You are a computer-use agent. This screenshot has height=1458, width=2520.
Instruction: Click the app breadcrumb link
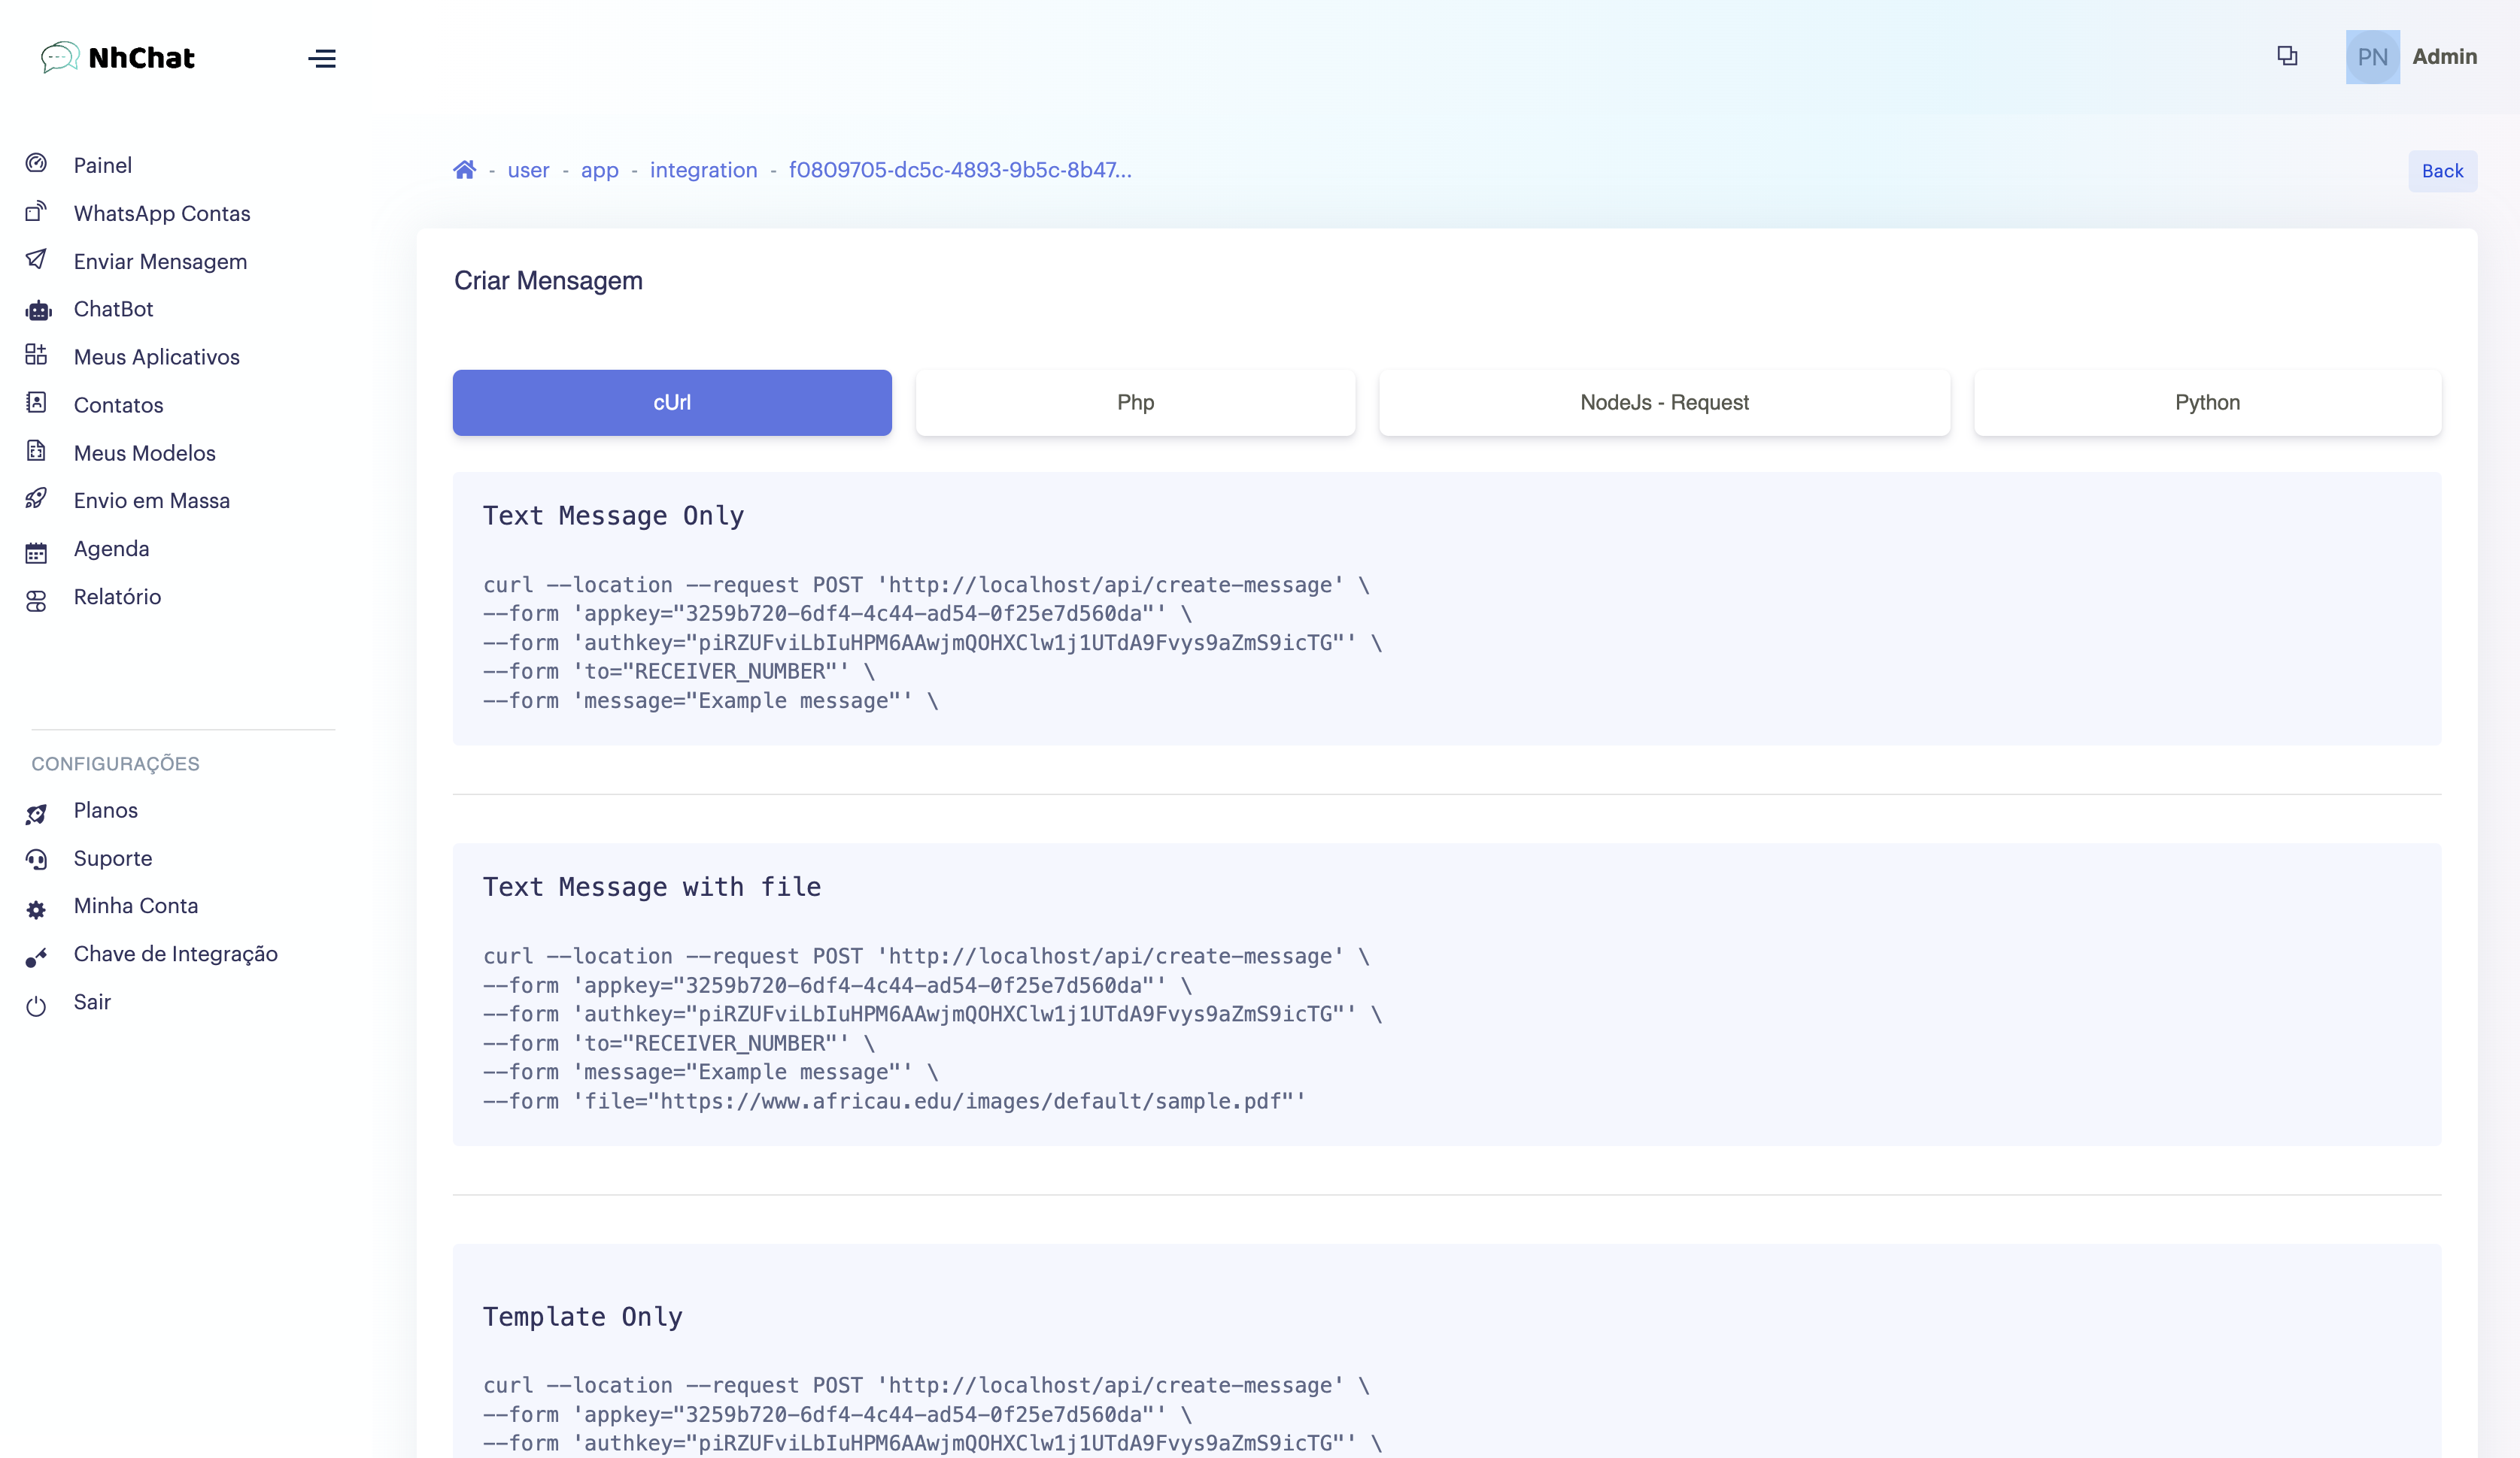pyautogui.click(x=599, y=170)
